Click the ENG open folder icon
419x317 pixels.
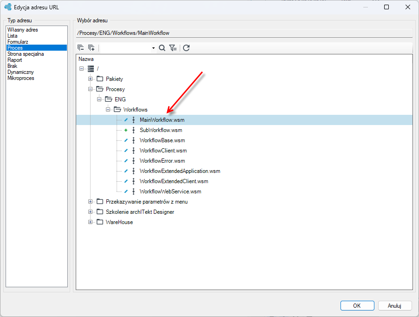pyautogui.click(x=109, y=99)
